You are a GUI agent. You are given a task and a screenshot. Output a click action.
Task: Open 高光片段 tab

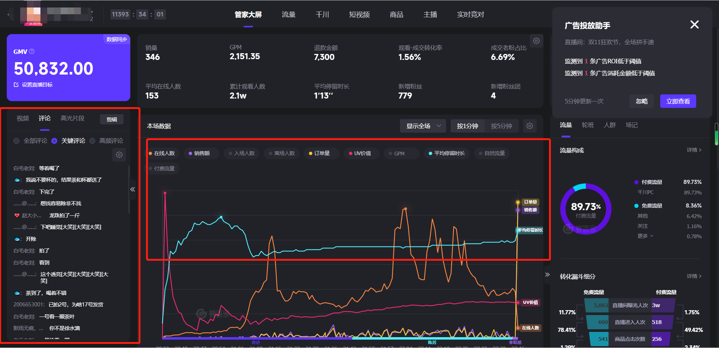[x=72, y=118]
